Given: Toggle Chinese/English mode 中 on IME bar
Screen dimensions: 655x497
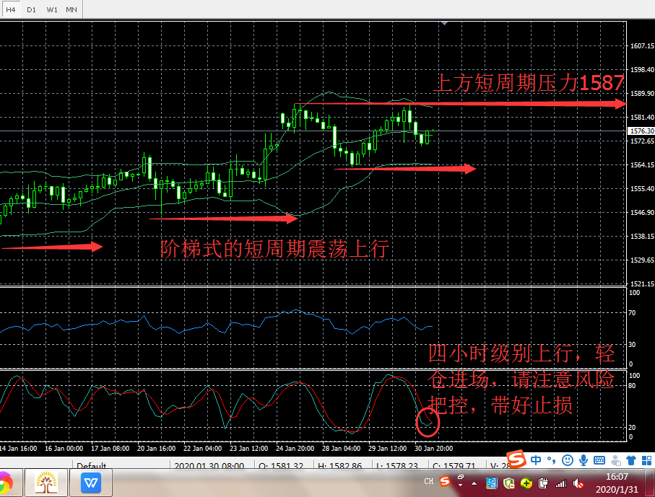Looking at the screenshot, I should tap(536, 460).
